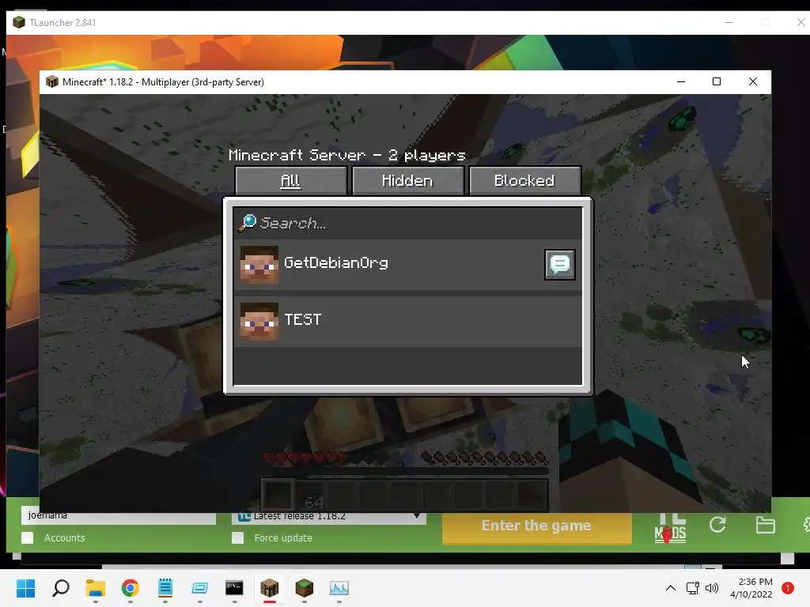Screen dimensions: 810x607
Task: Open File Explorer from the taskbar
Action: (96, 588)
